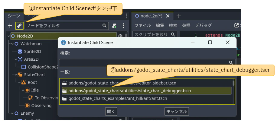The width and height of the screenshot is (277, 121).
Task: Click the search icon in dialog search field
Action: point(231,63)
